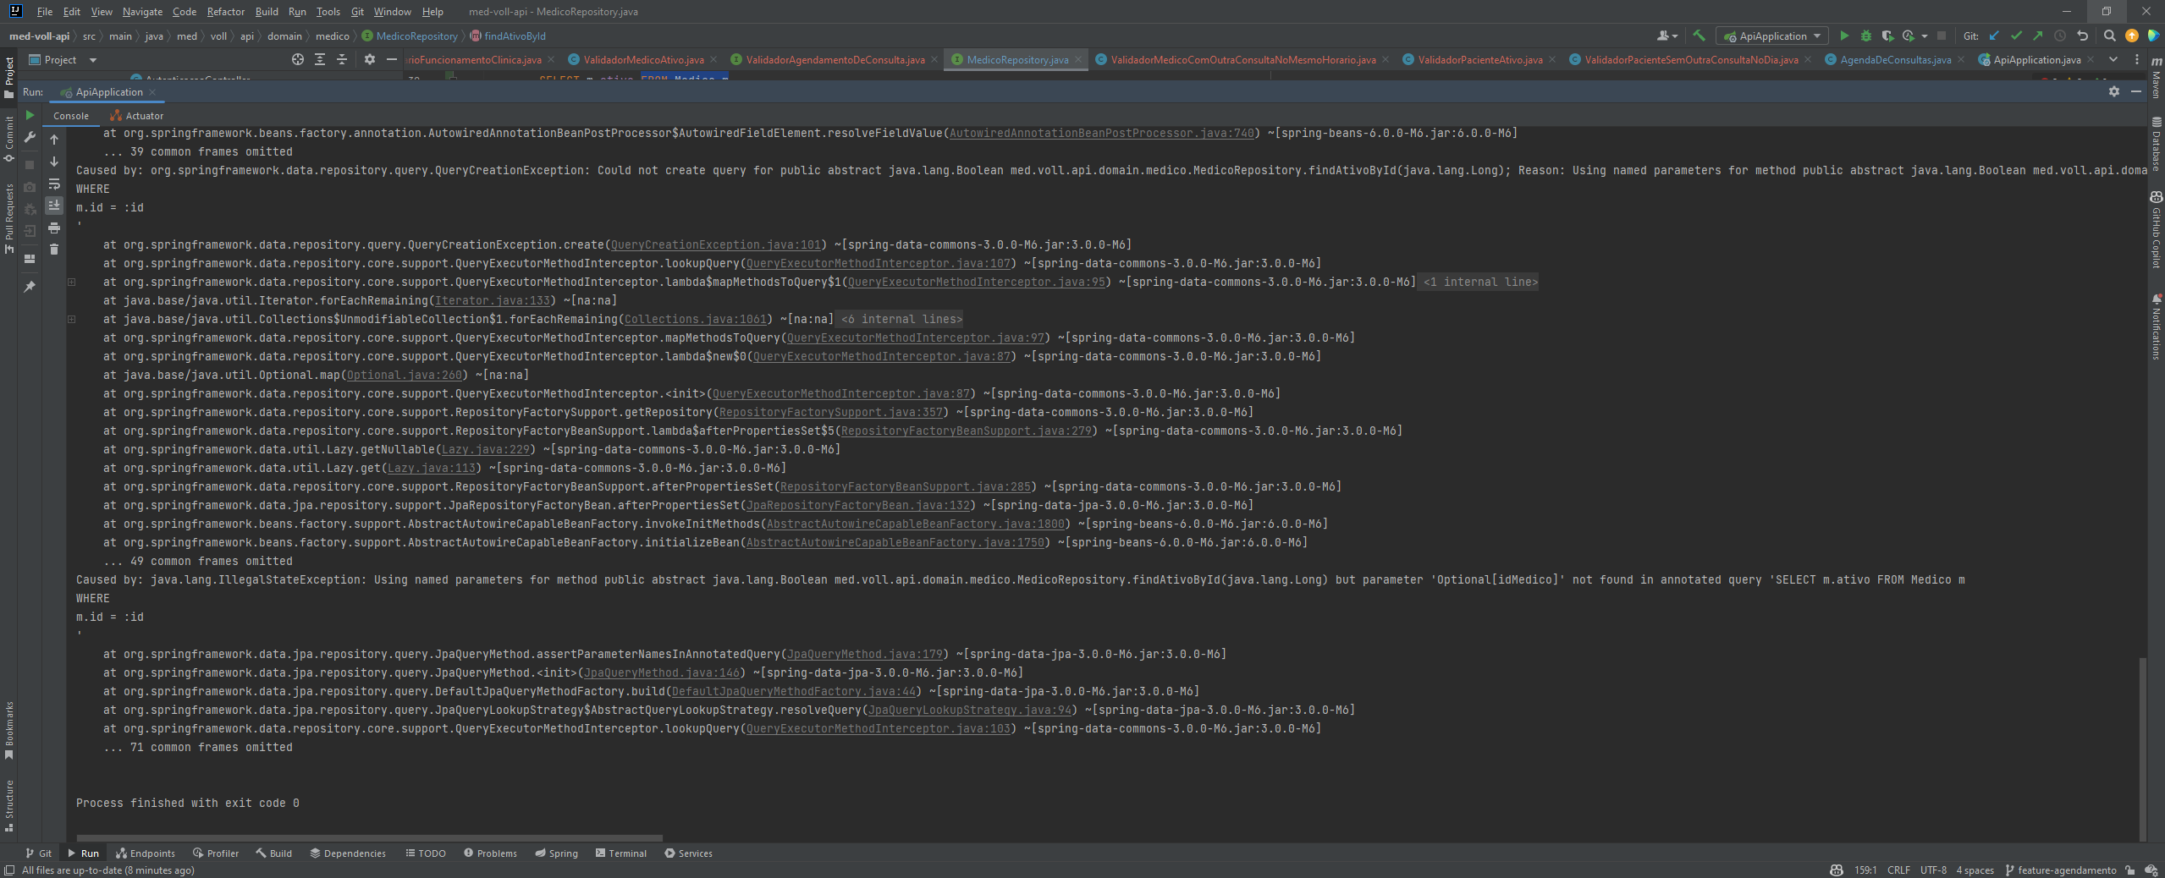2165x878 pixels.
Task: Click the Up stack trace arrow
Action: [54, 139]
